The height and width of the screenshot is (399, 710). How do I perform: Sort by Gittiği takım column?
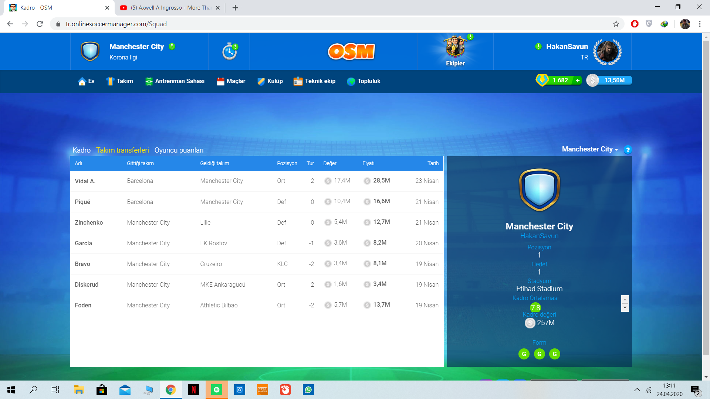click(x=140, y=163)
